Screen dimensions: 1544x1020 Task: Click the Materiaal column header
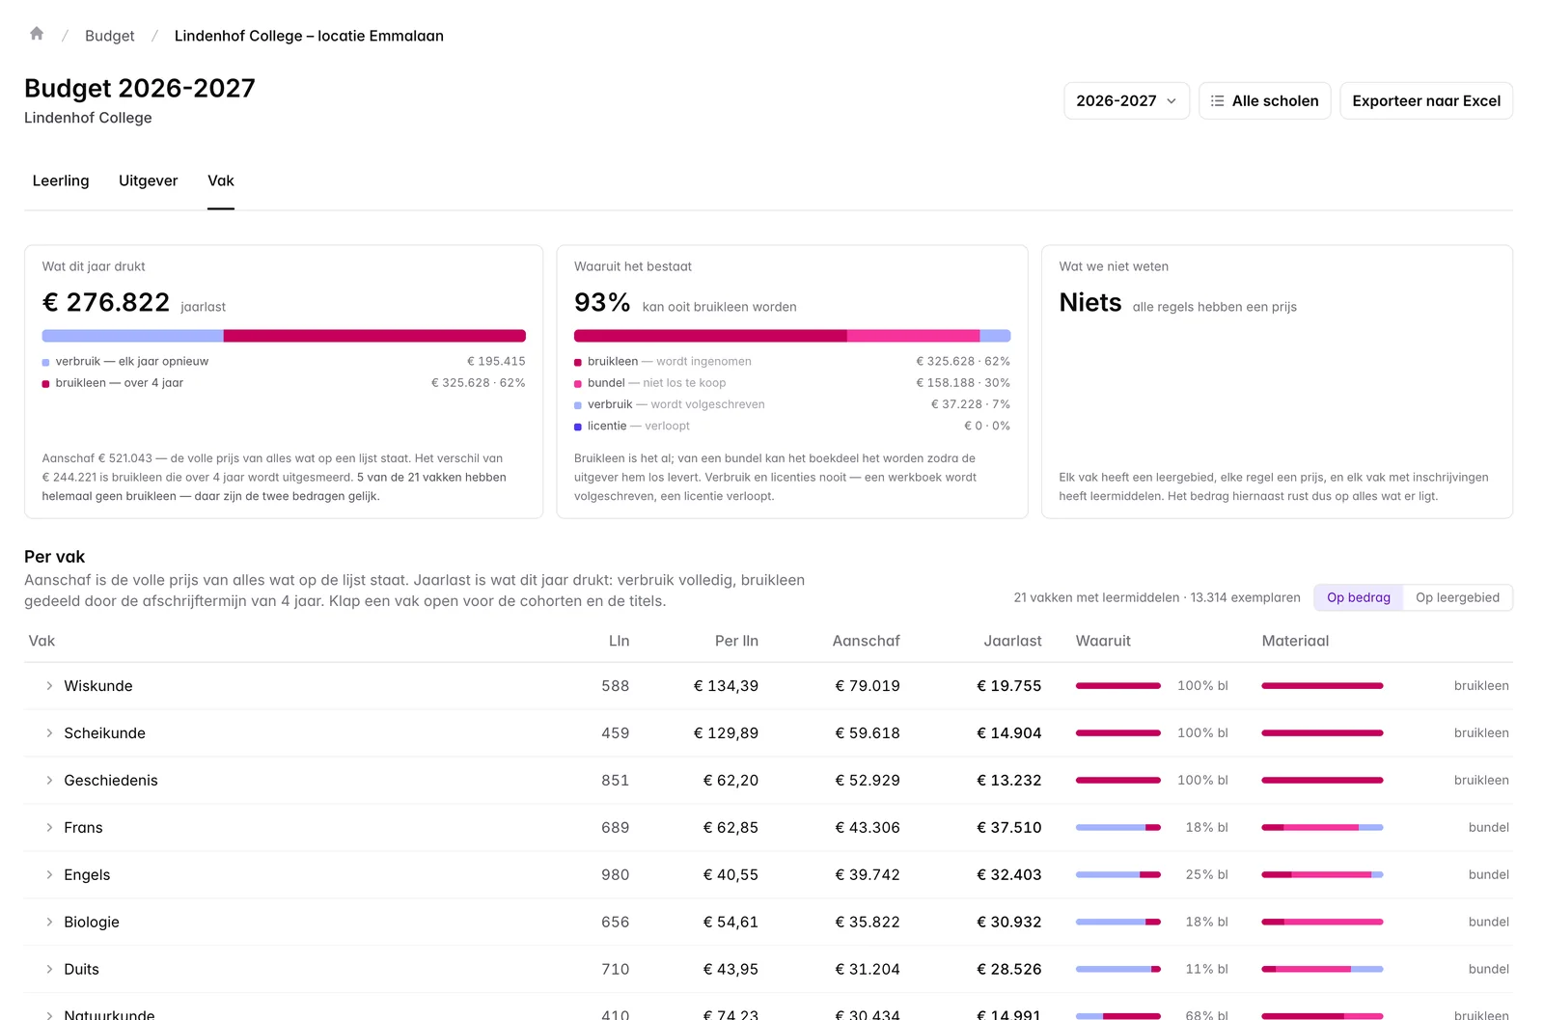pyautogui.click(x=1295, y=641)
